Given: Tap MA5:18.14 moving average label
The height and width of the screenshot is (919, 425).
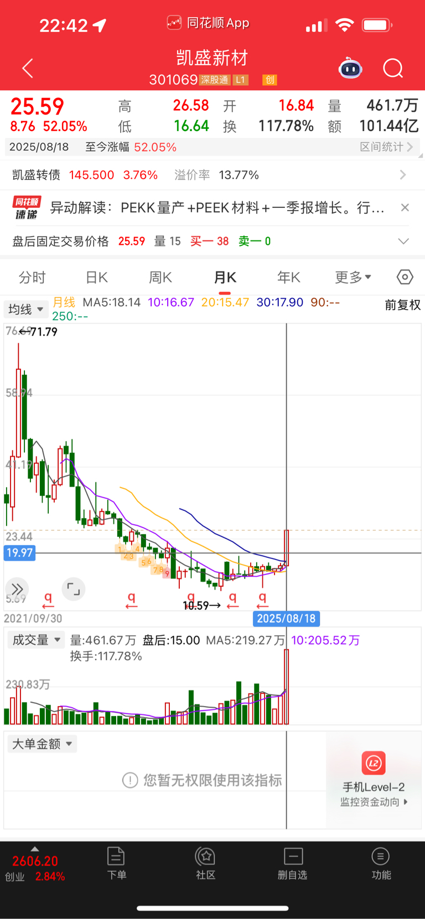Looking at the screenshot, I should pyautogui.click(x=112, y=302).
